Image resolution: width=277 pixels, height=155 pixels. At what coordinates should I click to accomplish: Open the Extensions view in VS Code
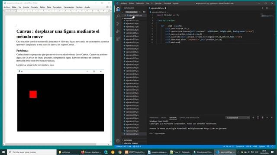(118, 39)
